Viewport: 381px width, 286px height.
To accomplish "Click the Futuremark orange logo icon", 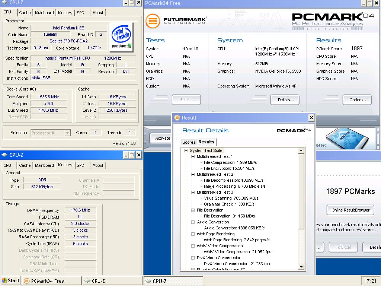I will pyautogui.click(x=153, y=21).
